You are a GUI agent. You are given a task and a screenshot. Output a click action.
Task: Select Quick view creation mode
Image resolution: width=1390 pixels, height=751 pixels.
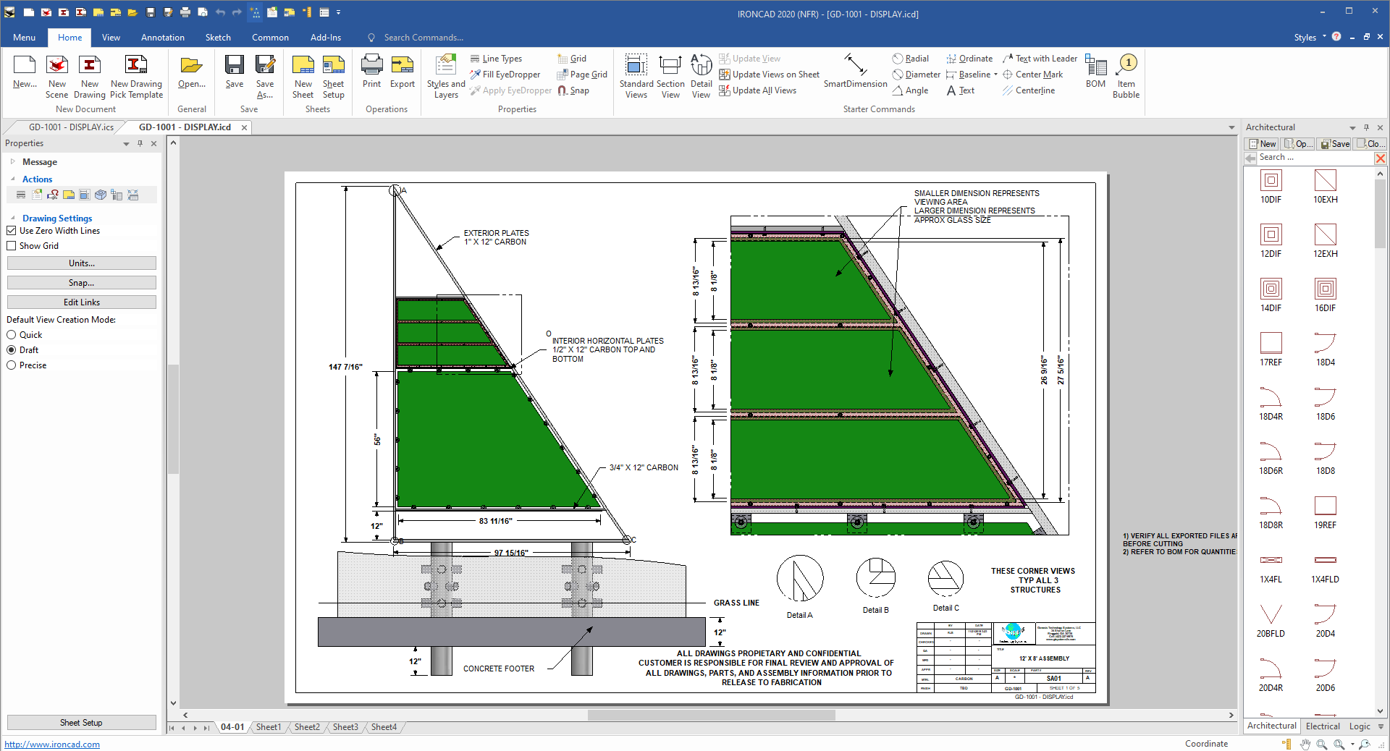pyautogui.click(x=12, y=335)
